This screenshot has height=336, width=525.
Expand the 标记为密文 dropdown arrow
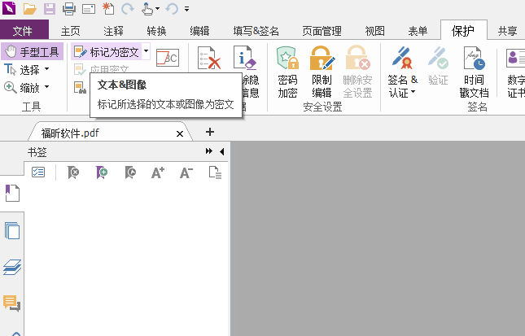click(x=147, y=51)
